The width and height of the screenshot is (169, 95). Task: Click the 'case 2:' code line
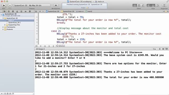[56, 31]
